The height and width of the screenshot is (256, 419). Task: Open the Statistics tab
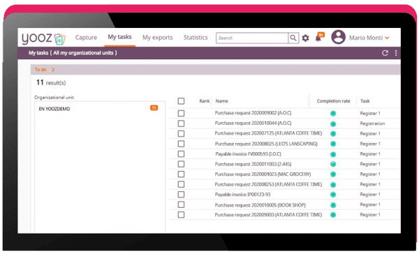point(196,38)
